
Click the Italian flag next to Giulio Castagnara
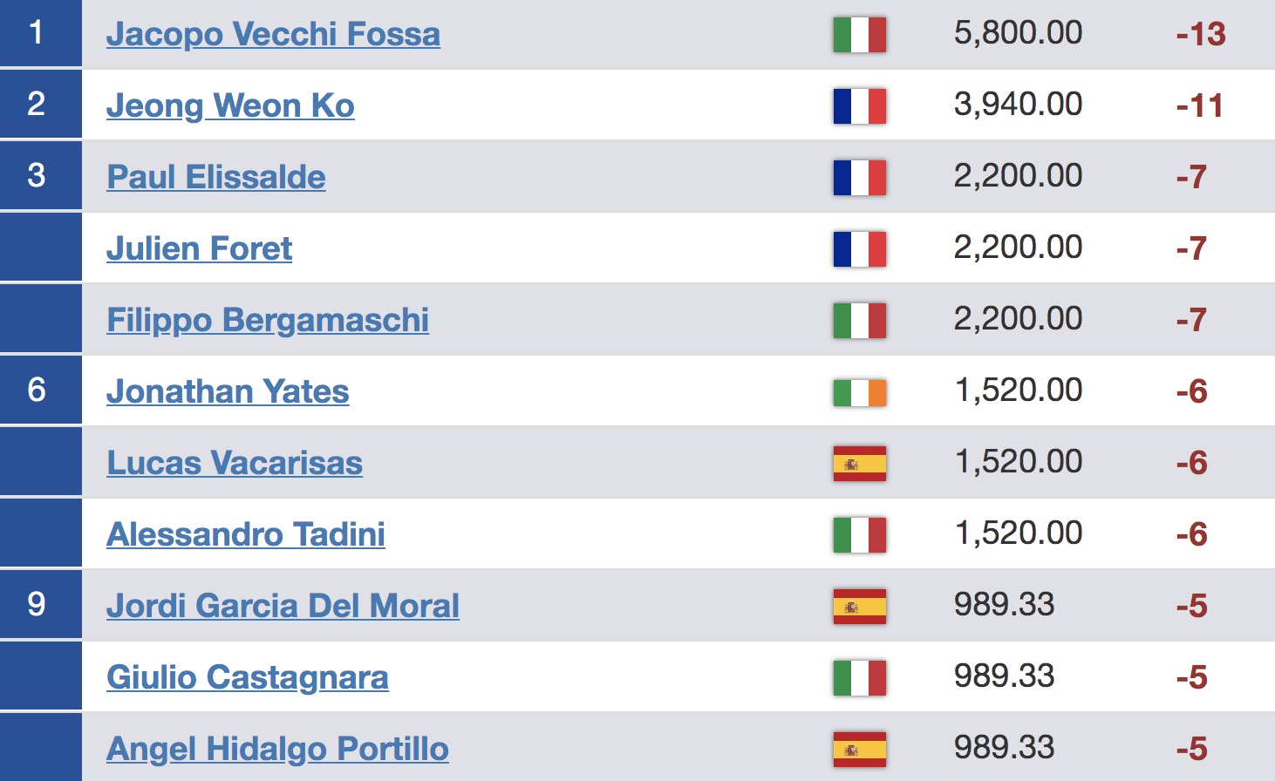tap(859, 678)
